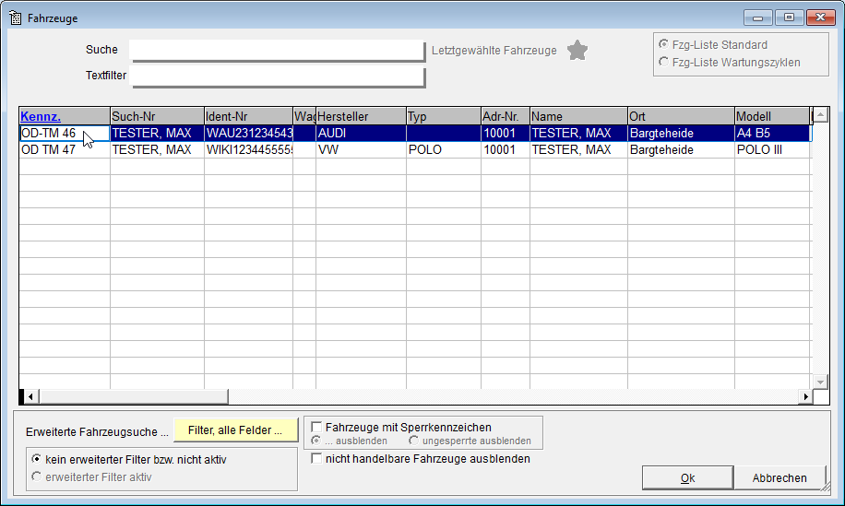This screenshot has width=845, height=506.
Task: Click the POLO III model cell
Action: pyautogui.click(x=772, y=149)
